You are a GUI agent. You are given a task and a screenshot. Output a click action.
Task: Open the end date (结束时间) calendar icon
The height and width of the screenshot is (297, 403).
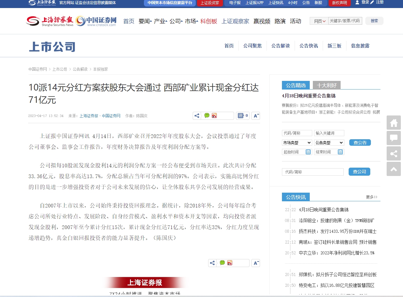point(340,152)
